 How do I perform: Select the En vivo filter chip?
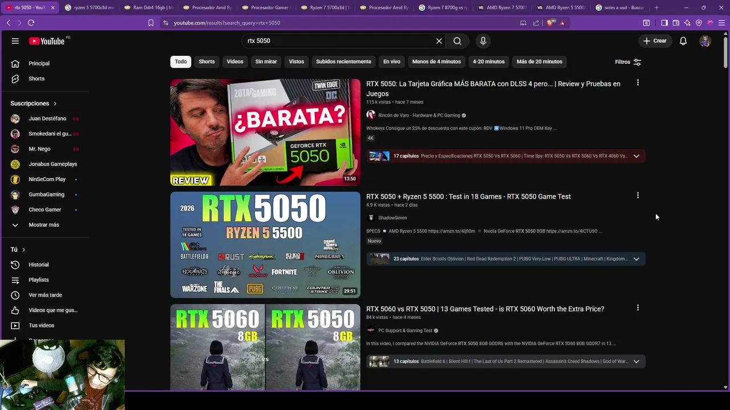391,61
